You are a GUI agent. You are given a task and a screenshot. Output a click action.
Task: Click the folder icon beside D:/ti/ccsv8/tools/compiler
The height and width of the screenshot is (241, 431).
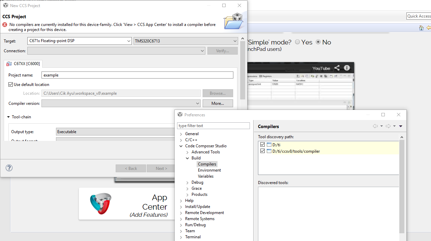(269, 151)
